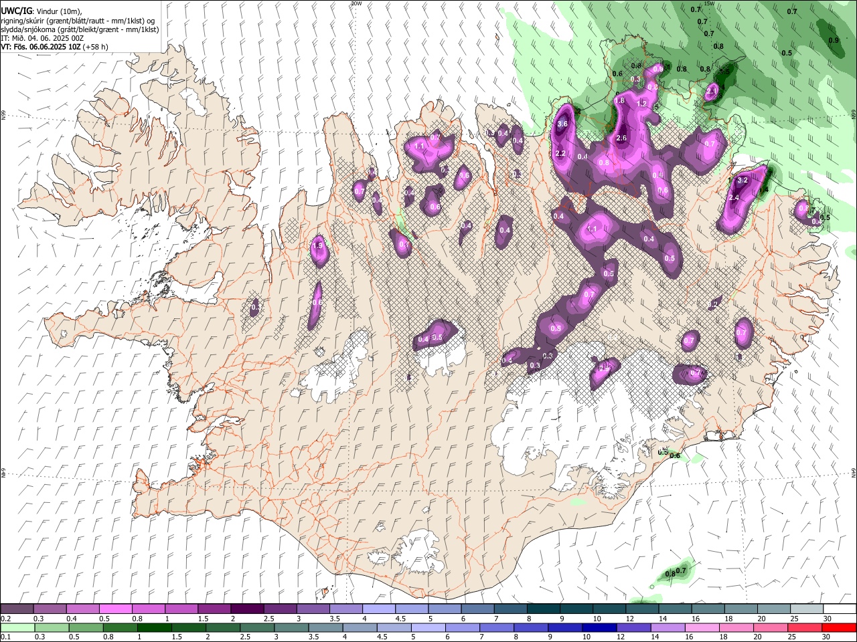The image size is (857, 642).
Task: Click the pink 0.5–0.8 swatch in top legend row
Action: pos(115,609)
